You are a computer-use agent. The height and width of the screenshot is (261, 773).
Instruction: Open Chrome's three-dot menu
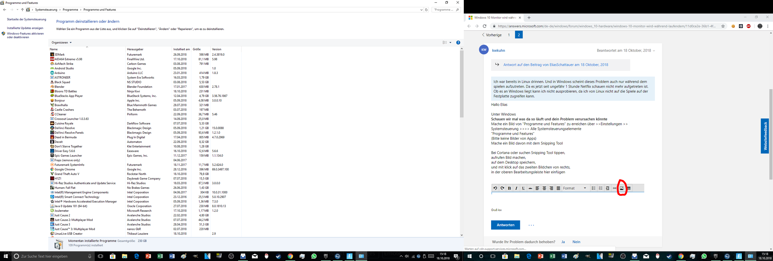[768, 26]
